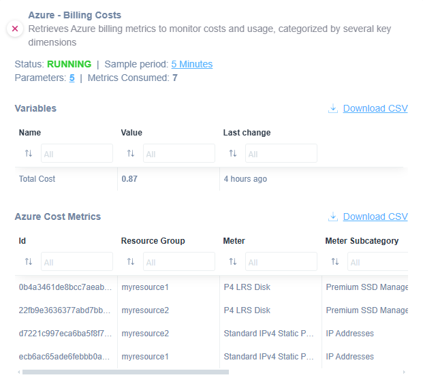
Task: Click IP Addresses in the ecb6ac65 row
Action: (x=350, y=357)
